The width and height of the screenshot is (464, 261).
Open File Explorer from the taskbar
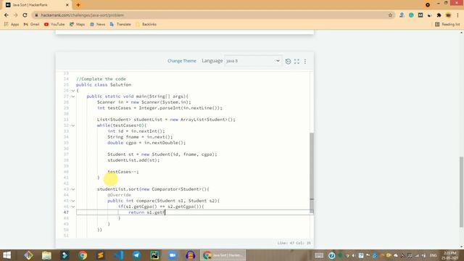click(x=46, y=255)
